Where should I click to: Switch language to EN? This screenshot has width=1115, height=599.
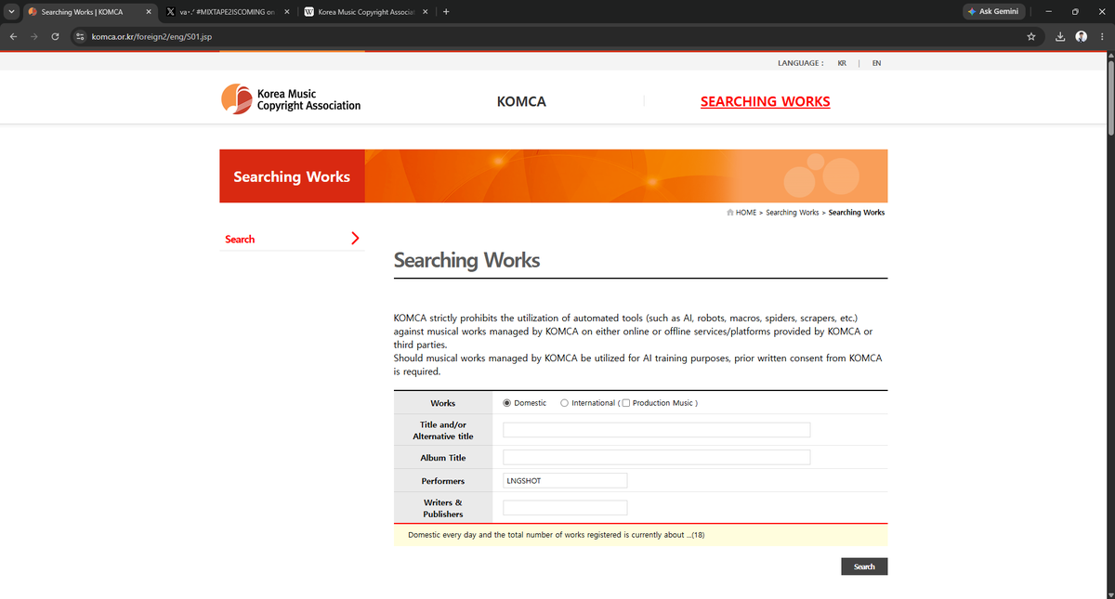pos(876,63)
